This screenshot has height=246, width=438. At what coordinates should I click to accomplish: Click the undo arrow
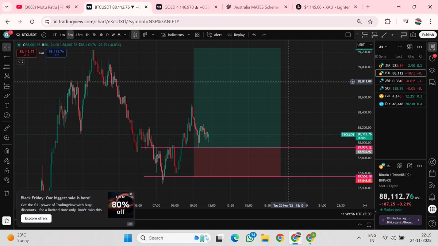tap(254, 35)
